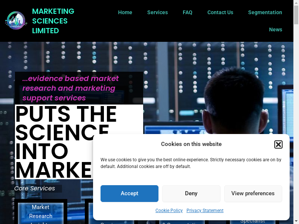Click the evidence based market research tagline

71,88
